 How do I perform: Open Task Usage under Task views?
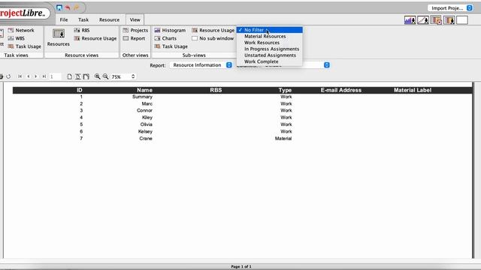(x=25, y=46)
